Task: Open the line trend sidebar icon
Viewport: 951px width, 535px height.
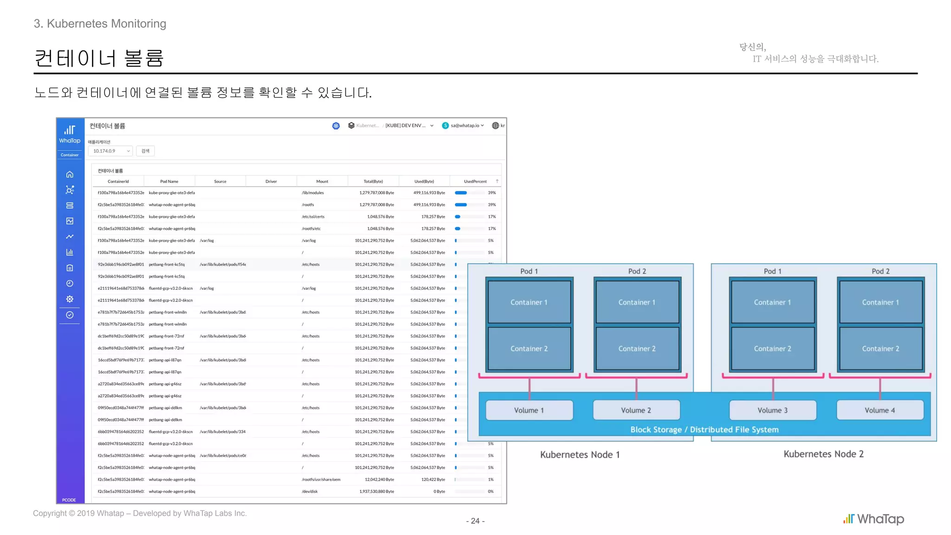Action: click(70, 236)
